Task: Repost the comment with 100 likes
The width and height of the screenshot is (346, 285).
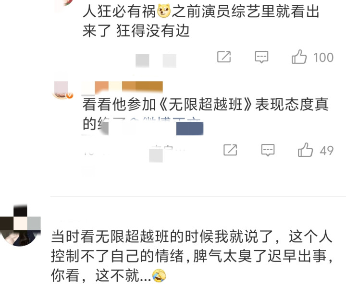Action: tap(224, 57)
